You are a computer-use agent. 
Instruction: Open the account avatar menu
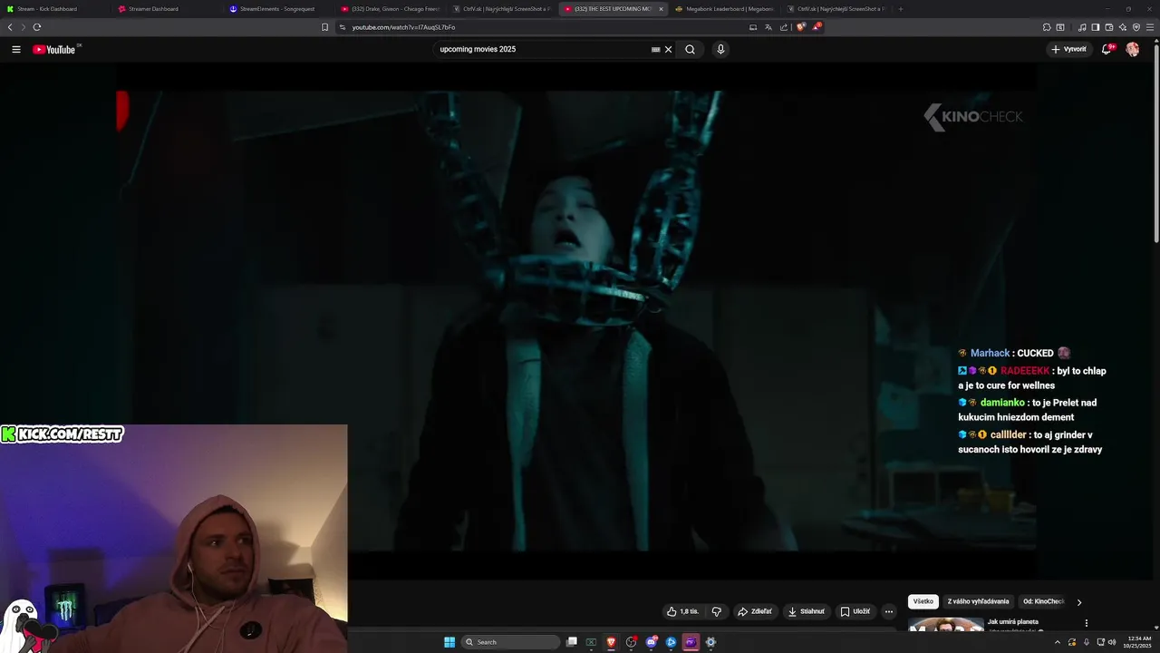click(x=1132, y=50)
